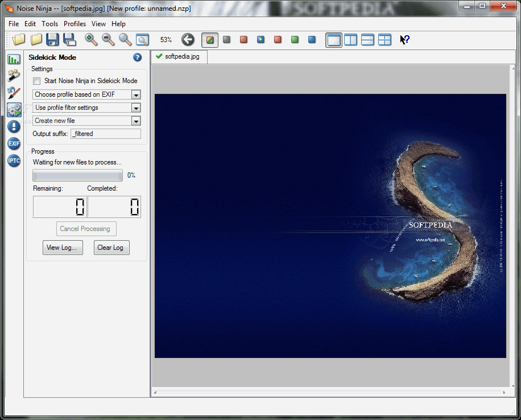The height and width of the screenshot is (420, 521).
Task: Open the File menu
Action: click(14, 23)
